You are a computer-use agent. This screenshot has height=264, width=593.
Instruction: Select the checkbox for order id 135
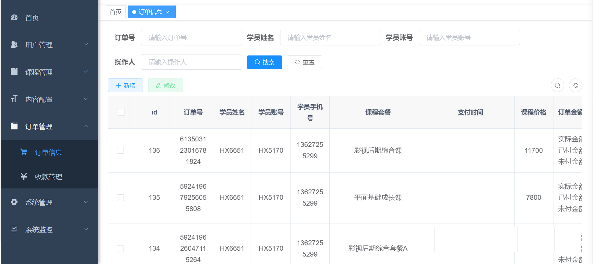120,198
